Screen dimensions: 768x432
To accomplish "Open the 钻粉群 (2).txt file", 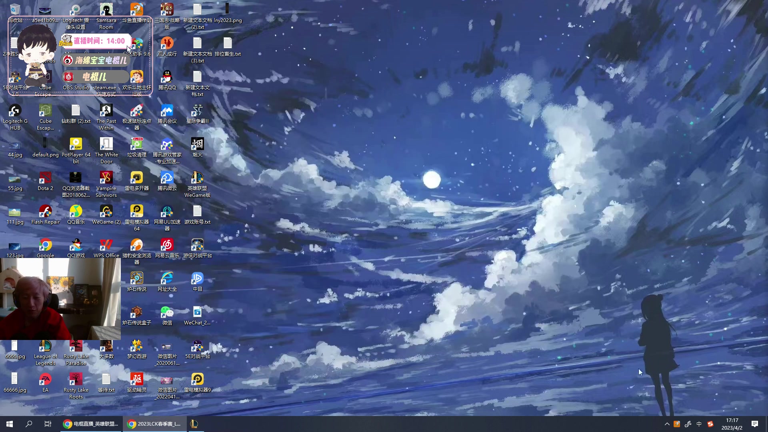I will pyautogui.click(x=76, y=114).
